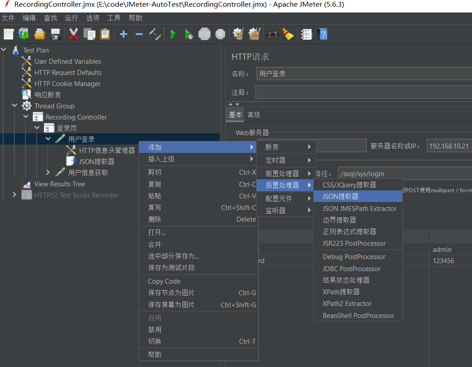Image resolution: width=472 pixels, height=367 pixels.
Task: Click the 服务器名称或IP field
Action: tap(449, 146)
